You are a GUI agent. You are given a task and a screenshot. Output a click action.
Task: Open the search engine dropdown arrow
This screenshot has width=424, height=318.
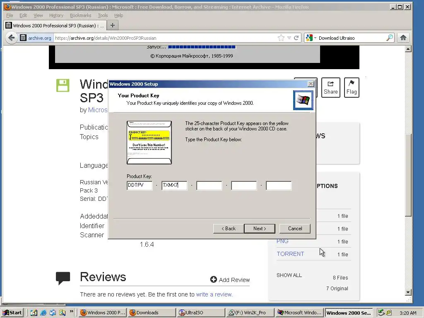pos(315,38)
